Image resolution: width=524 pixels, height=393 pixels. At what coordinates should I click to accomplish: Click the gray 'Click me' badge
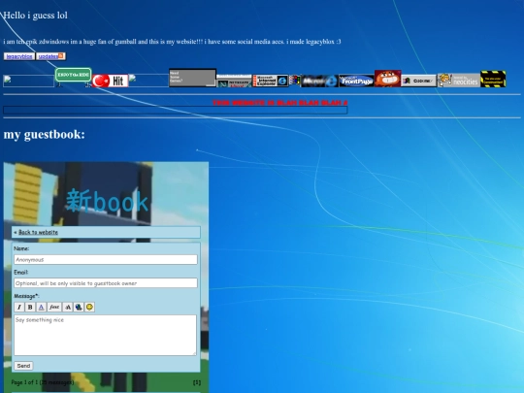[419, 81]
